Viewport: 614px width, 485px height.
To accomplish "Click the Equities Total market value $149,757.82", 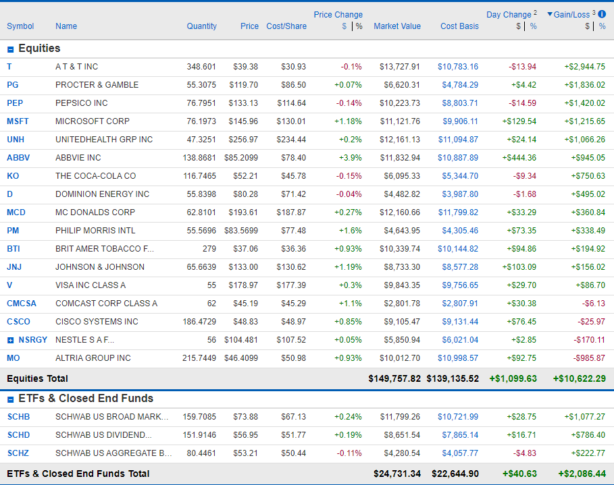I will point(394,378).
